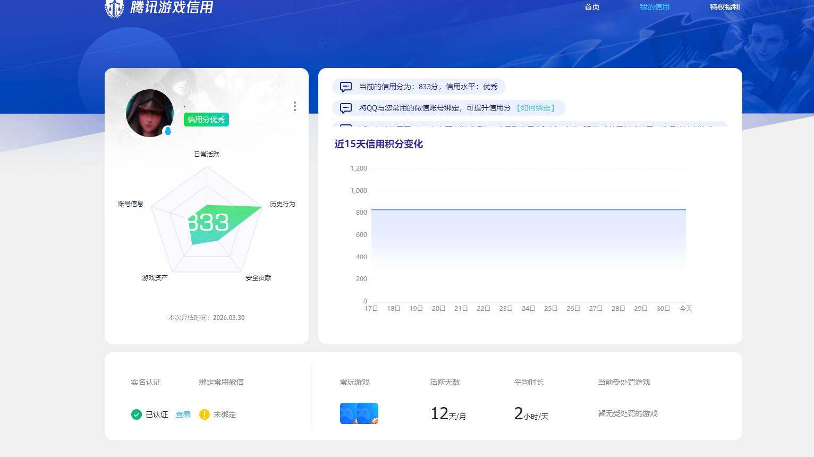Open the 特权福利 navigation tab
Viewport: 814px width, 457px height.
pyautogui.click(x=725, y=7)
